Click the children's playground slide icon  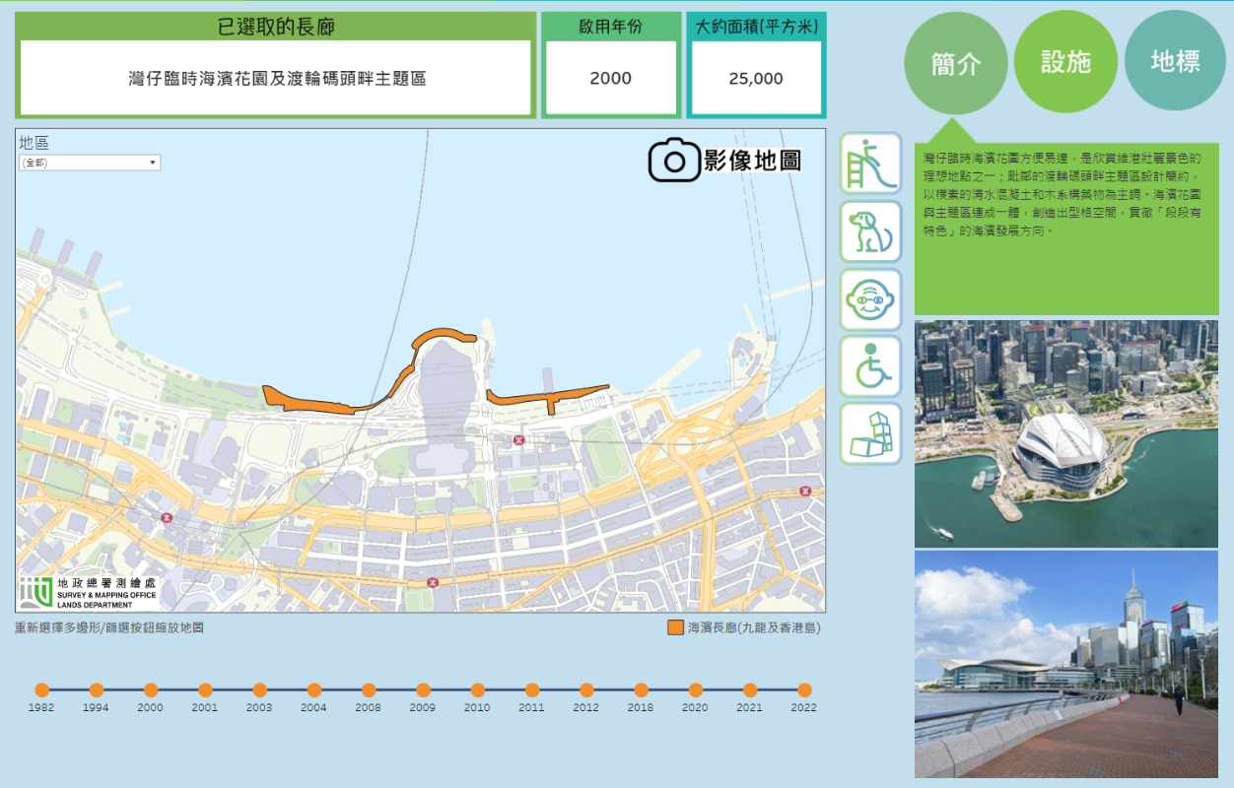870,164
